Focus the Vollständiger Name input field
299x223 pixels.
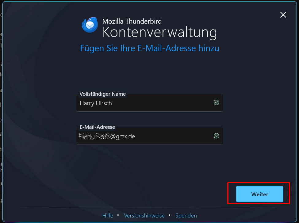(150, 103)
